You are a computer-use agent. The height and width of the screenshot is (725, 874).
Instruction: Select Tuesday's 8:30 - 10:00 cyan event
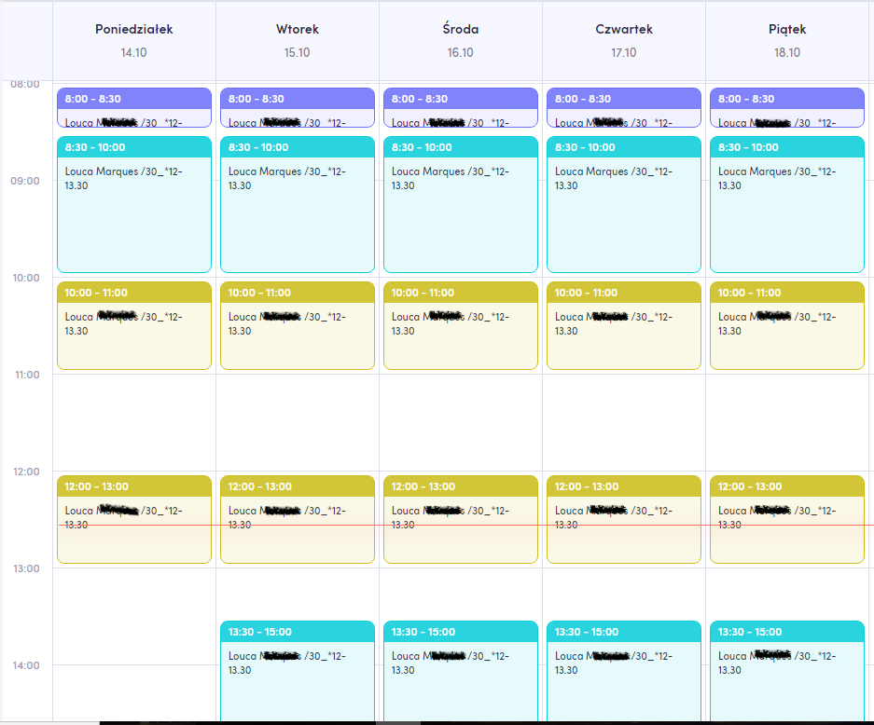(x=298, y=204)
